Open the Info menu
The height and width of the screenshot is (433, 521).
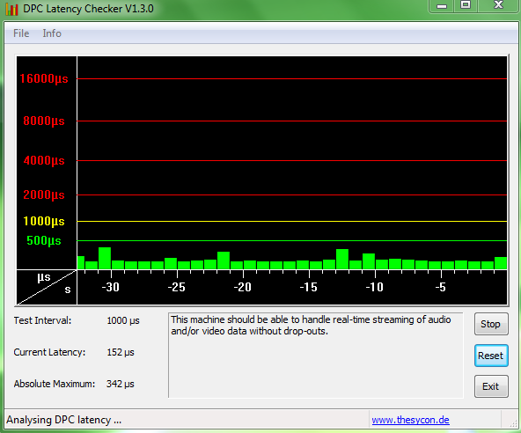52,33
